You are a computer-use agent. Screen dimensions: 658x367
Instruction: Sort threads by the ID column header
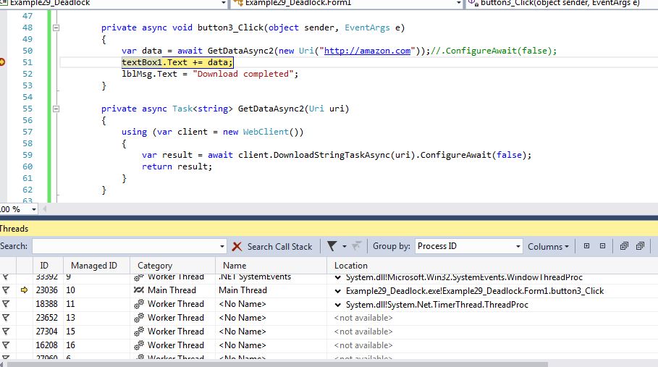coord(44,266)
